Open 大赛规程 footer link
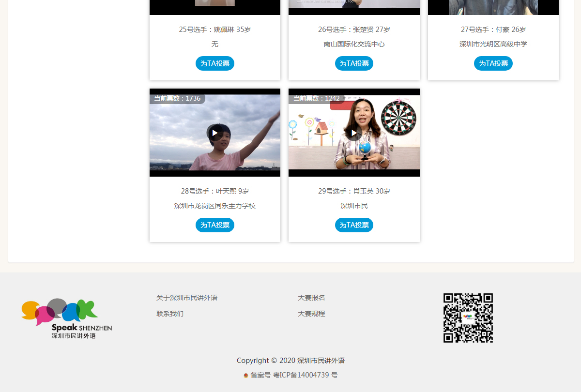The width and height of the screenshot is (581, 392). point(311,314)
